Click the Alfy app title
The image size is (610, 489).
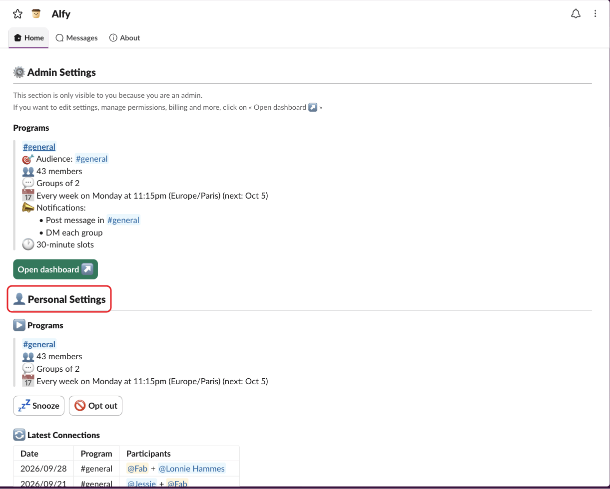click(61, 14)
